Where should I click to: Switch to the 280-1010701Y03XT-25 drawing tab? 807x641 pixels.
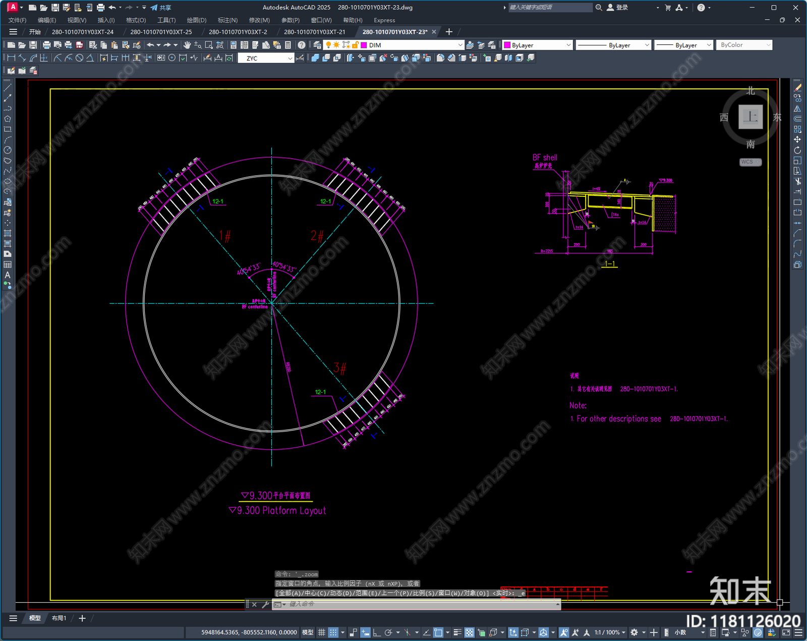coord(161,32)
